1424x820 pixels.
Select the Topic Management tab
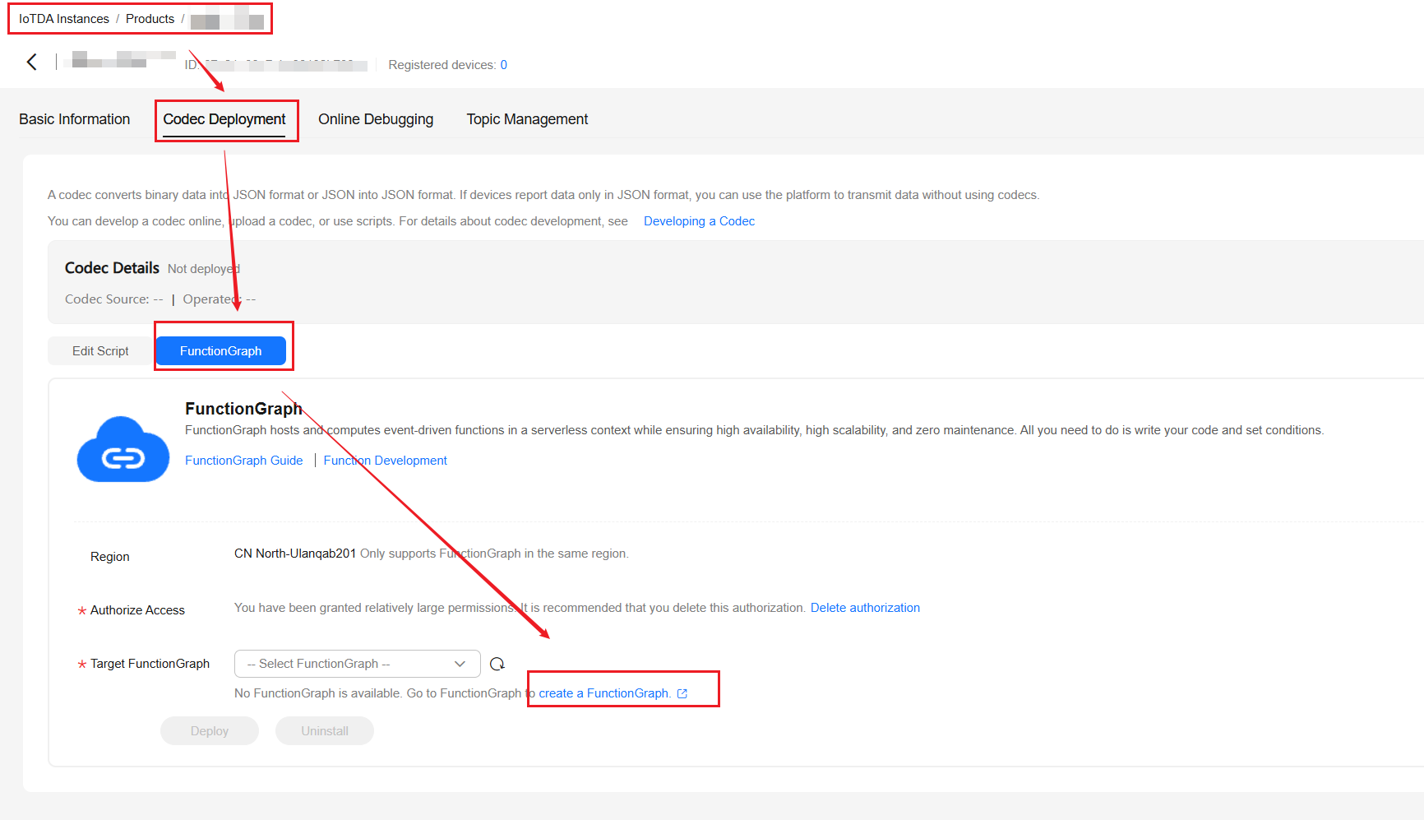527,119
